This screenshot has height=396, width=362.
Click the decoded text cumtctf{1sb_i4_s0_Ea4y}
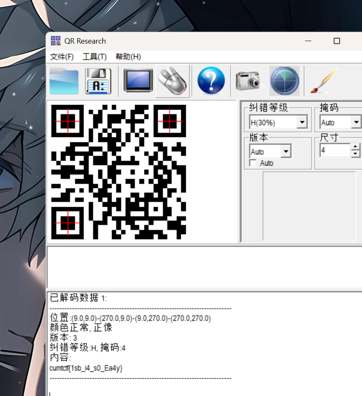[86, 368]
